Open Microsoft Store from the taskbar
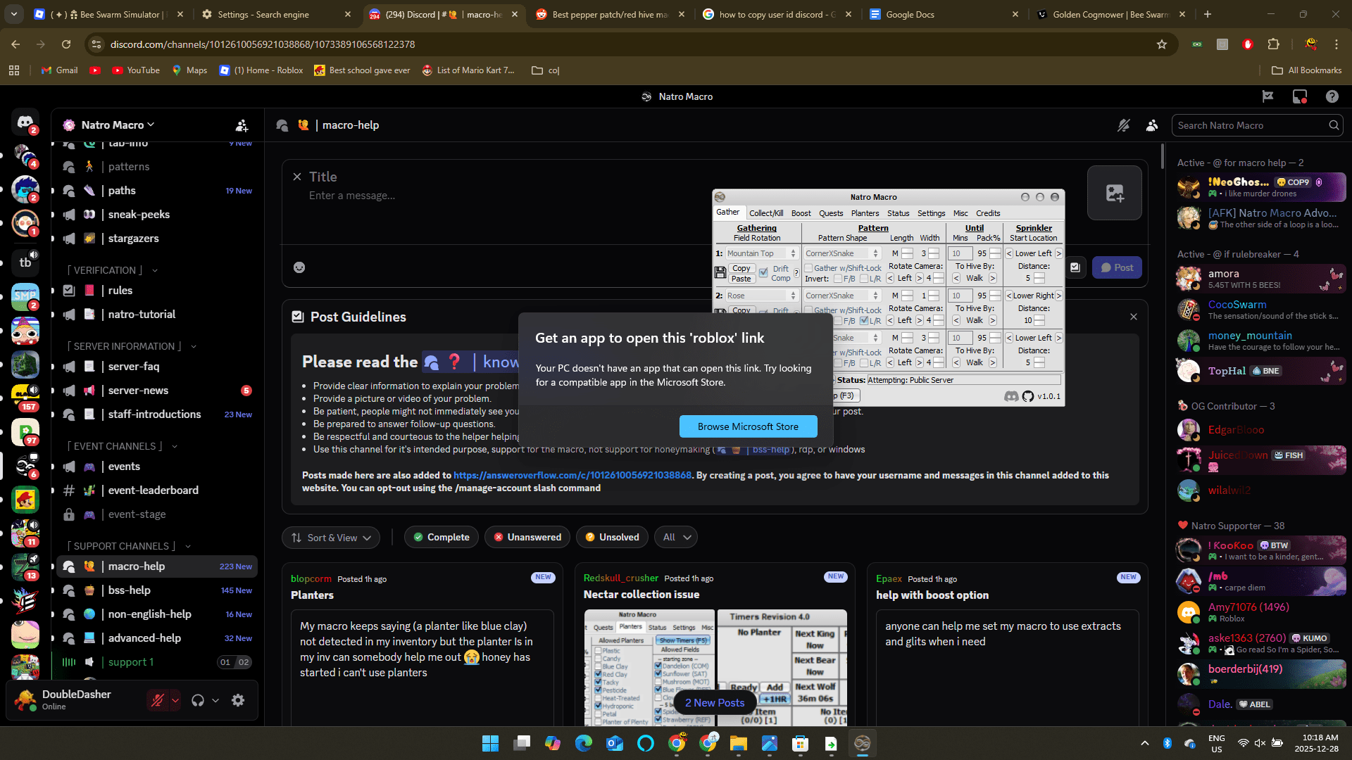The height and width of the screenshot is (760, 1352). point(800,743)
